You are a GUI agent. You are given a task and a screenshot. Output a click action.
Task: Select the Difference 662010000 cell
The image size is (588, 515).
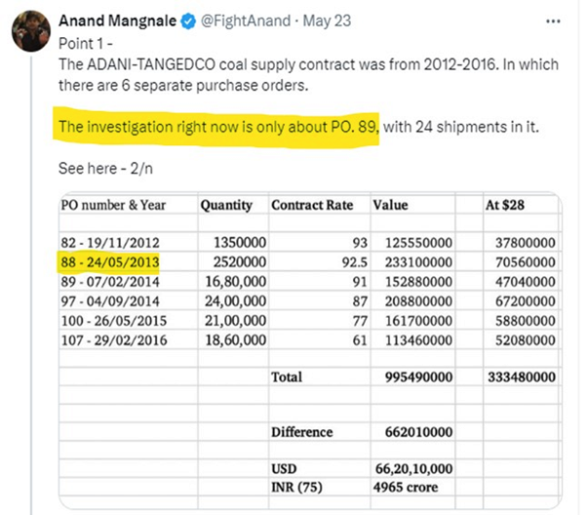tap(418, 432)
